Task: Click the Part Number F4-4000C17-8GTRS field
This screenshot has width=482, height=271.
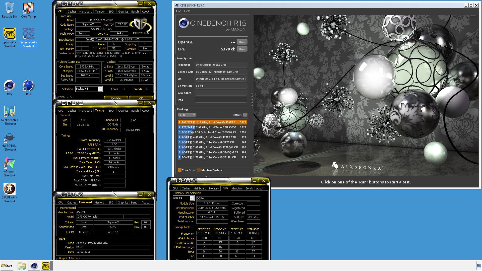Action: point(212,217)
